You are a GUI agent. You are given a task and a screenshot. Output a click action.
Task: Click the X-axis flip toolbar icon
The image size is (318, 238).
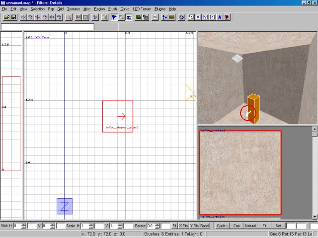coord(23,17)
